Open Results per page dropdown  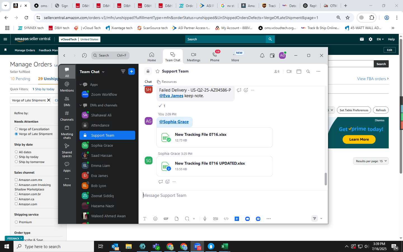pyautogui.click(x=371, y=161)
